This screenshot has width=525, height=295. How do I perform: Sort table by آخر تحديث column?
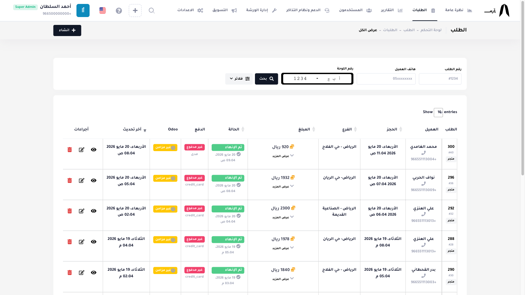click(135, 129)
